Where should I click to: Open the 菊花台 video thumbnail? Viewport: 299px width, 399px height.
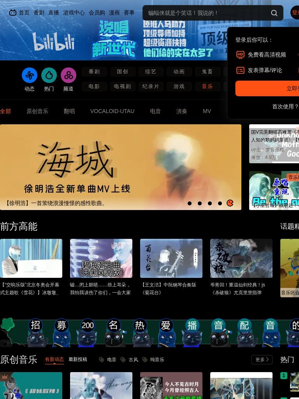click(x=171, y=258)
